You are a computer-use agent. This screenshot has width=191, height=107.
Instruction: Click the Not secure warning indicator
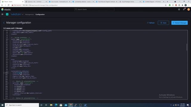[x=16, y=5]
